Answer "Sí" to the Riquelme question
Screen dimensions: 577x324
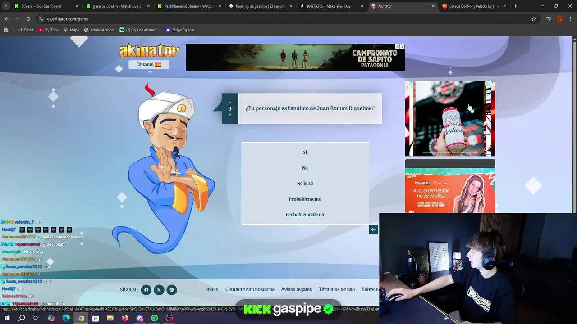click(305, 152)
